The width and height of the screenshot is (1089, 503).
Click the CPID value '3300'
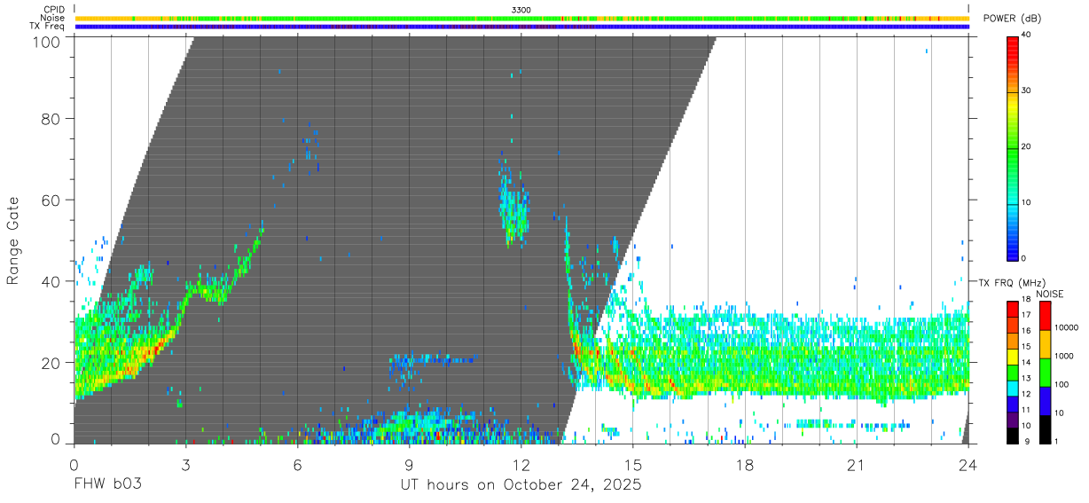[522, 10]
